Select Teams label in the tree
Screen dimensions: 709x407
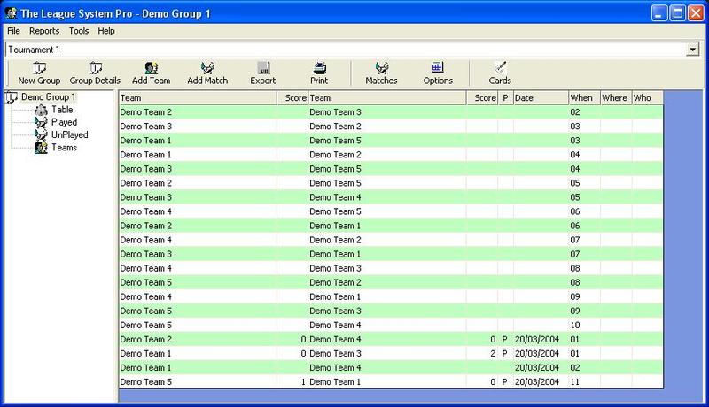(64, 148)
